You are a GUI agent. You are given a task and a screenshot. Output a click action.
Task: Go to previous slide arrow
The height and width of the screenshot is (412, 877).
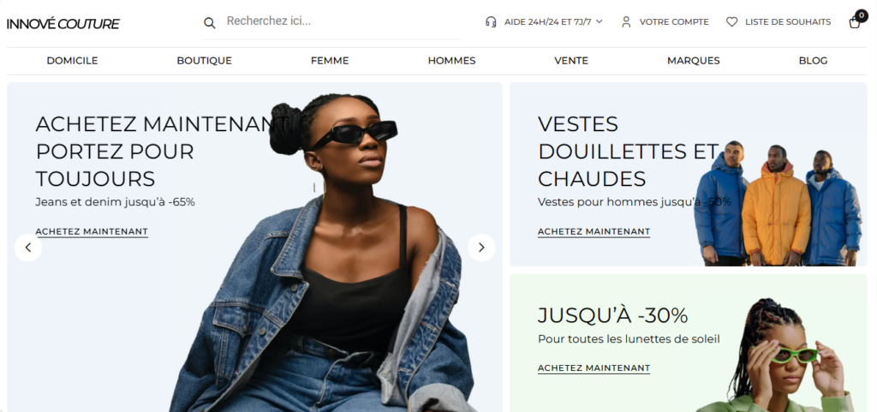coord(28,248)
